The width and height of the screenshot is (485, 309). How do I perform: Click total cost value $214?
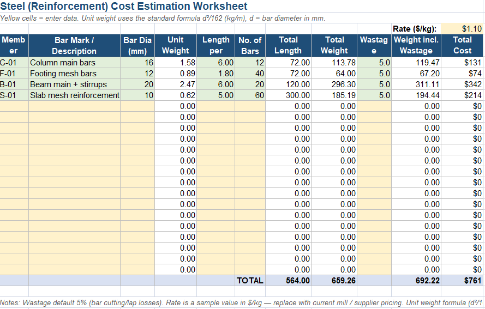click(462, 95)
